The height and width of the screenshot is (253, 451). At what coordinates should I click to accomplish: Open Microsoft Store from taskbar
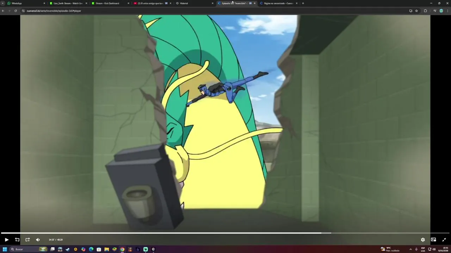(99, 249)
